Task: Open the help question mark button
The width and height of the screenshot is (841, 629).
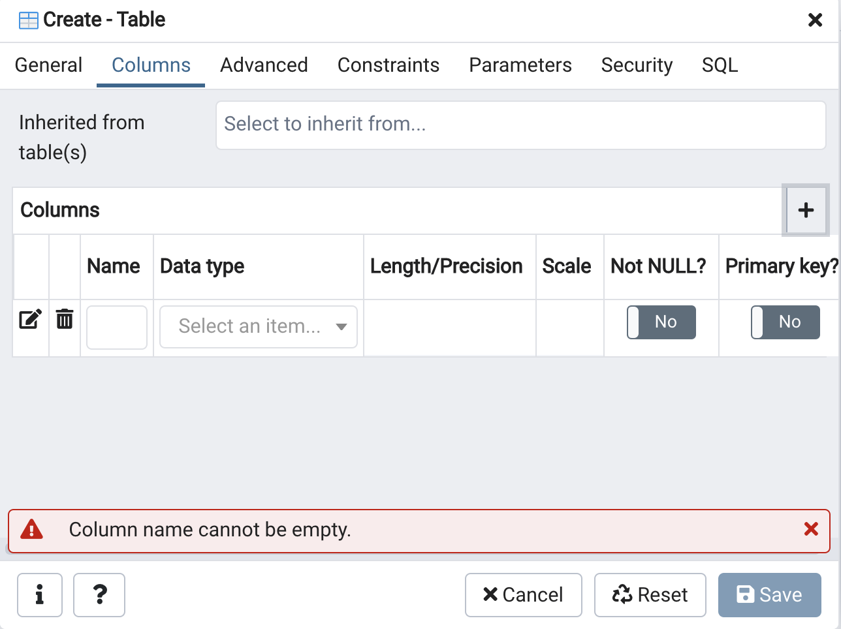Action: 99,594
